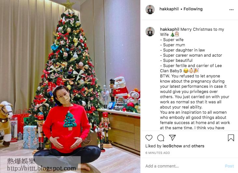Focus the Add a comment field

pyautogui.click(x=184, y=166)
